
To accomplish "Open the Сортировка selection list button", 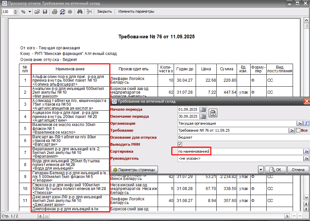I will pyautogui.click(x=306, y=151).
